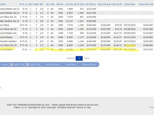154x115 pixels.
Task: Select the Houston Gardens listing row
Action: tap(77, 41)
